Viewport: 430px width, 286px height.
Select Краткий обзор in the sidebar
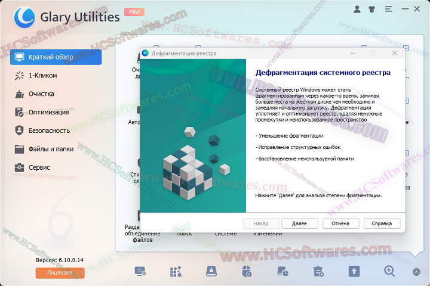pyautogui.click(x=56, y=57)
